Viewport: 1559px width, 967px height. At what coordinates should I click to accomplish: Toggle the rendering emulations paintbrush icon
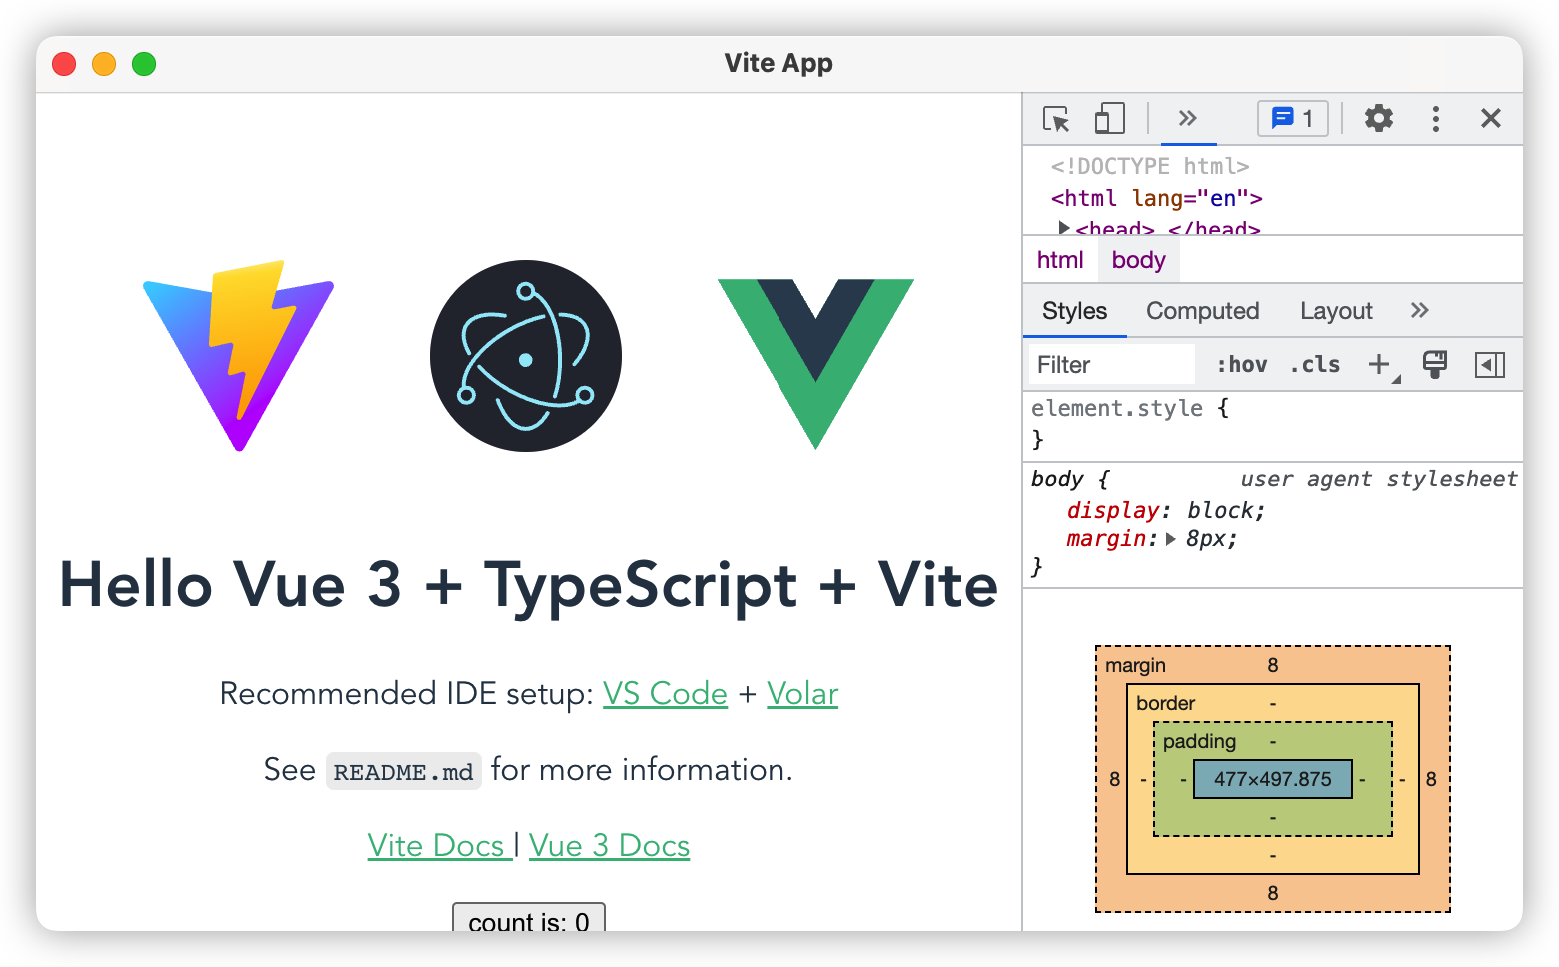click(x=1435, y=365)
